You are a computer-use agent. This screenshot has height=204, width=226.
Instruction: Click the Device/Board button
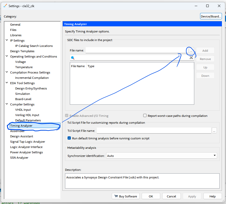(x=211, y=16)
